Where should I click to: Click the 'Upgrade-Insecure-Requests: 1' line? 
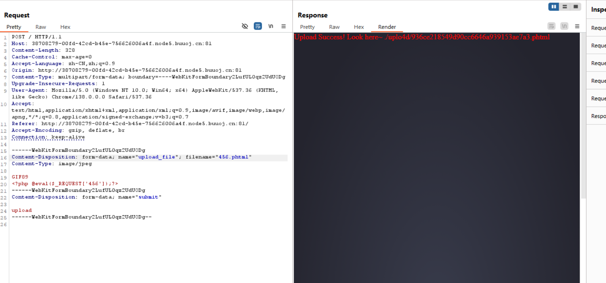58,83
